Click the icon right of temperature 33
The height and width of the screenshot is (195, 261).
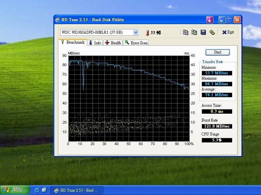[x=159, y=32]
